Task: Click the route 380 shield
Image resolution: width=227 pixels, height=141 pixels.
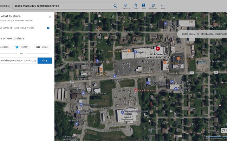Action: pos(89,89)
